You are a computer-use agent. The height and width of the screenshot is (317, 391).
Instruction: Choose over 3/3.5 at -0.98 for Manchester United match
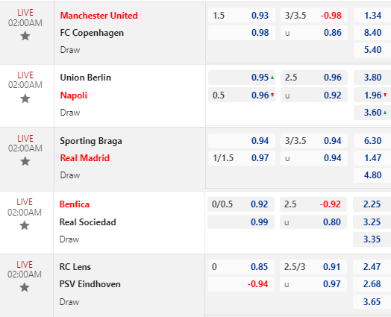point(314,16)
